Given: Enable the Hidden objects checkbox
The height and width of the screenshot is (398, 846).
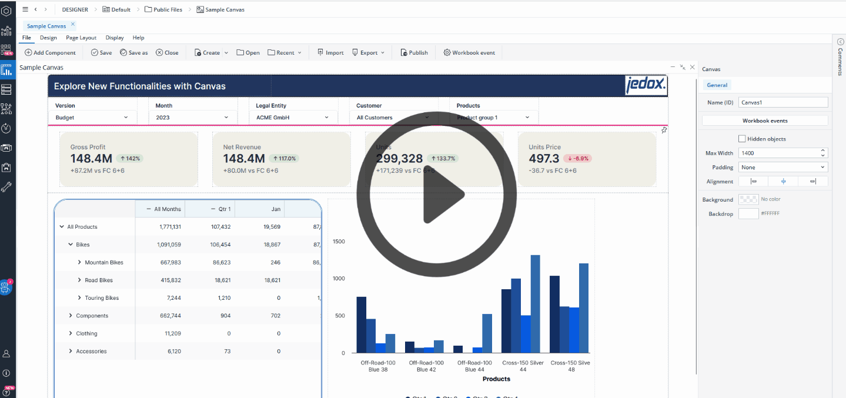Looking at the screenshot, I should click(742, 139).
